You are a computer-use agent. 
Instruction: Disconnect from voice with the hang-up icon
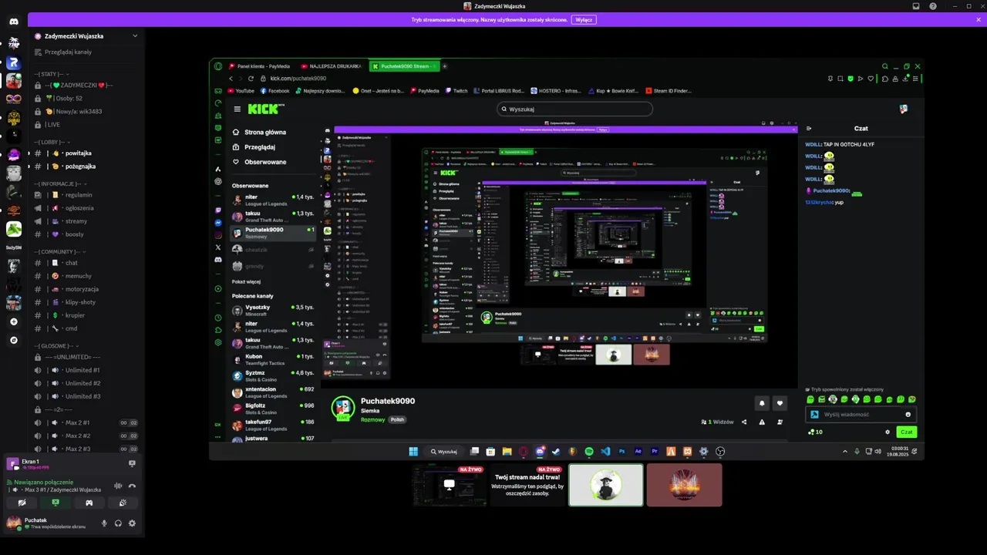[x=132, y=486]
